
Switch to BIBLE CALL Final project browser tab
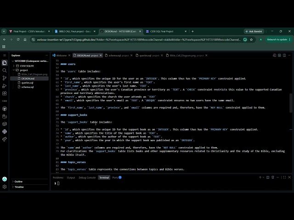[73, 32]
